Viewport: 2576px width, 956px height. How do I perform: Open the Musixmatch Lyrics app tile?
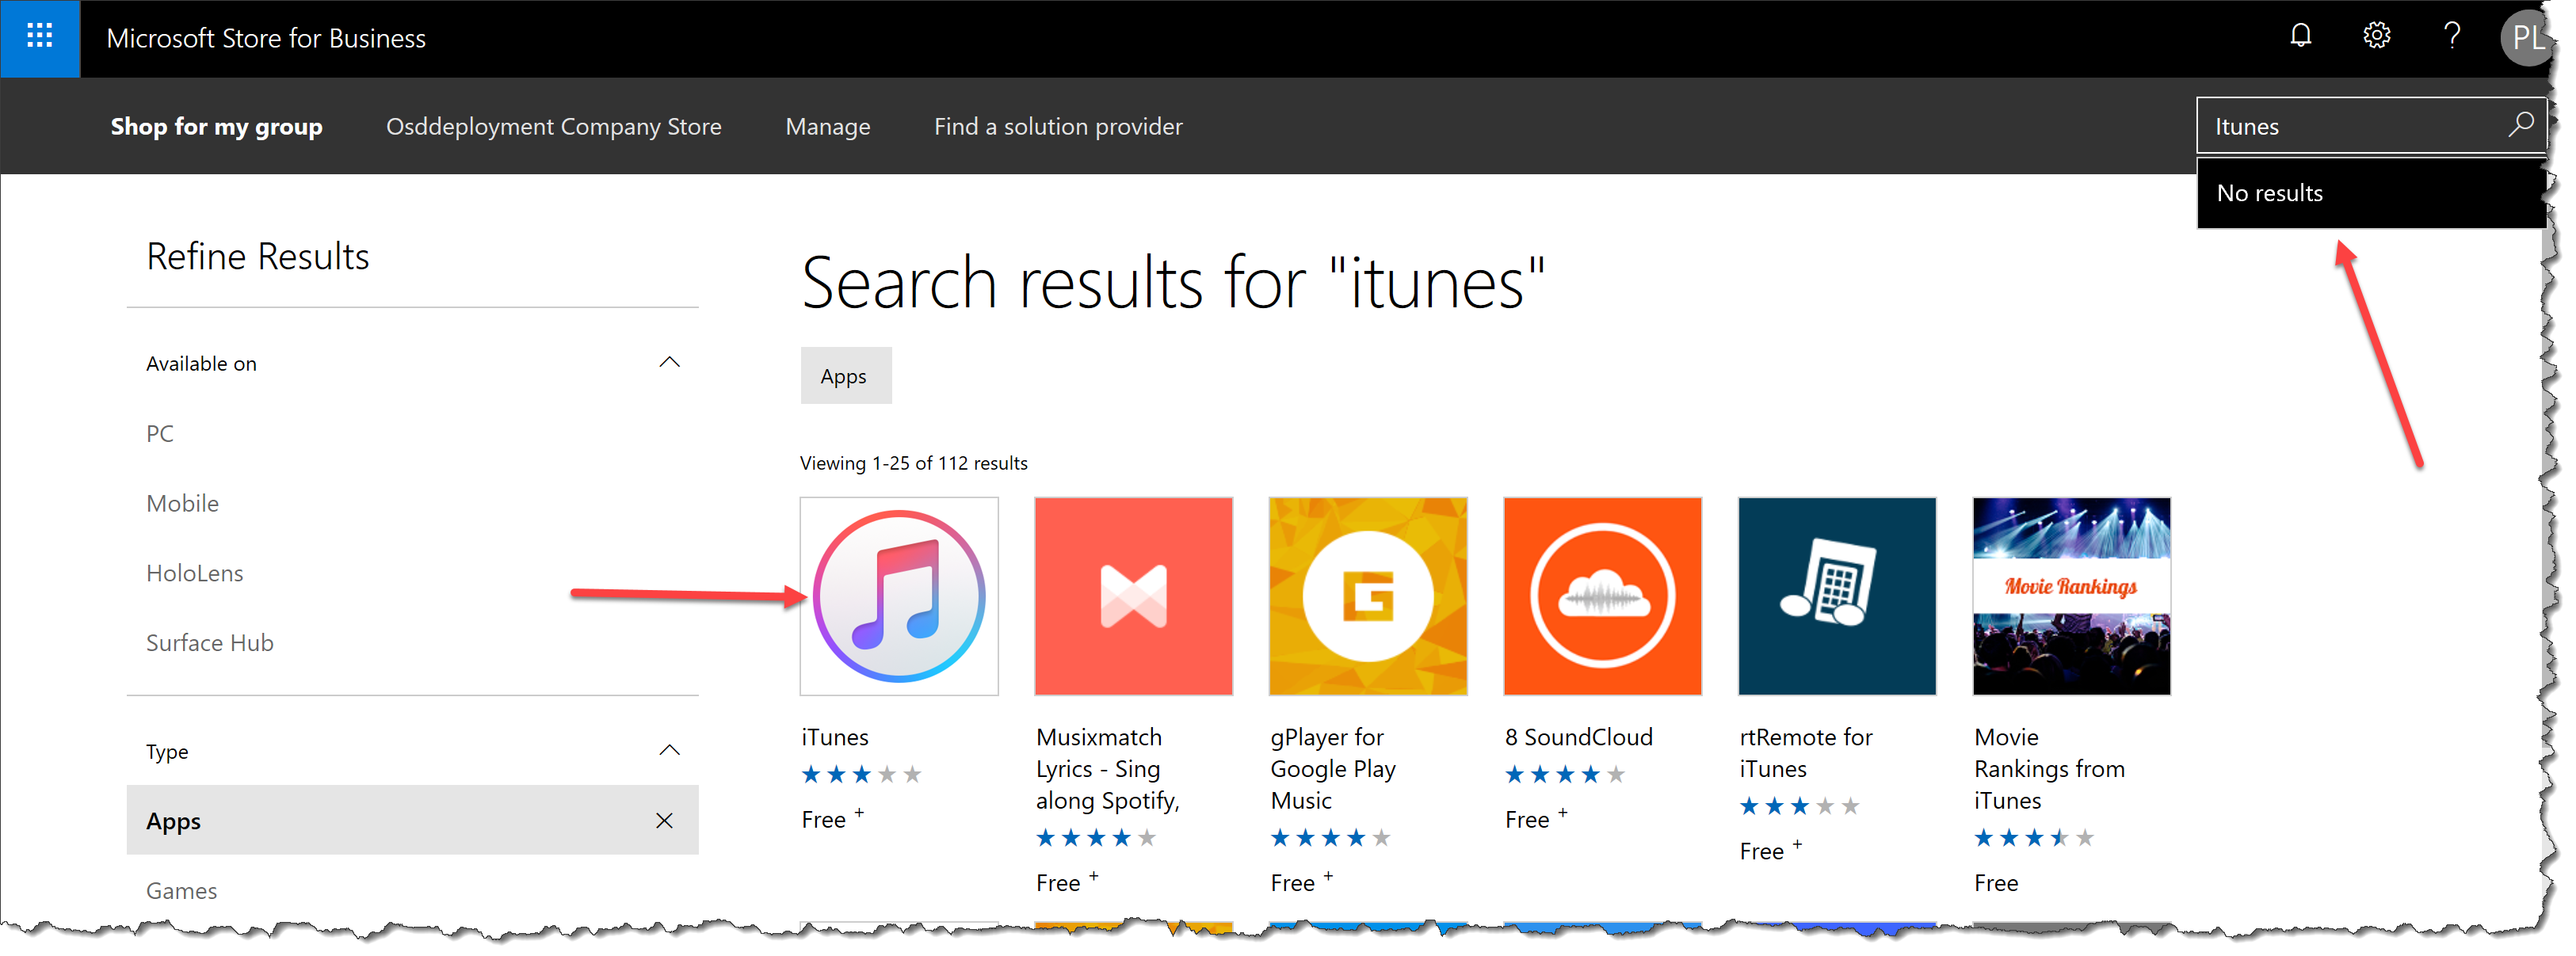pyautogui.click(x=1133, y=596)
